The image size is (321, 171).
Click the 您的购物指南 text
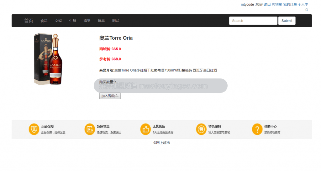pos(272,133)
